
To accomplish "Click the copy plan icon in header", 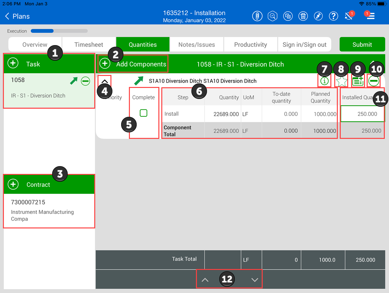I will (288, 16).
